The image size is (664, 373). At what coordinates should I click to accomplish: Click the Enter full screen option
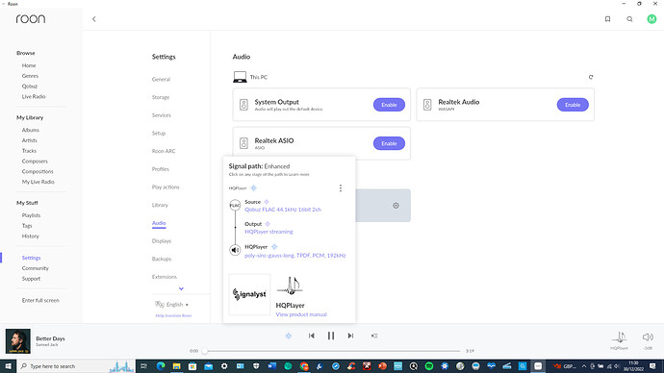coord(40,300)
